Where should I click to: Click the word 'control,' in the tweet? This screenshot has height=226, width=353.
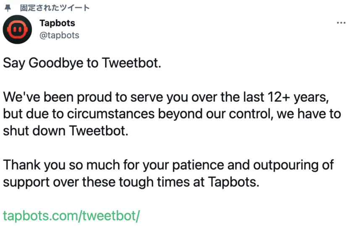251,114
